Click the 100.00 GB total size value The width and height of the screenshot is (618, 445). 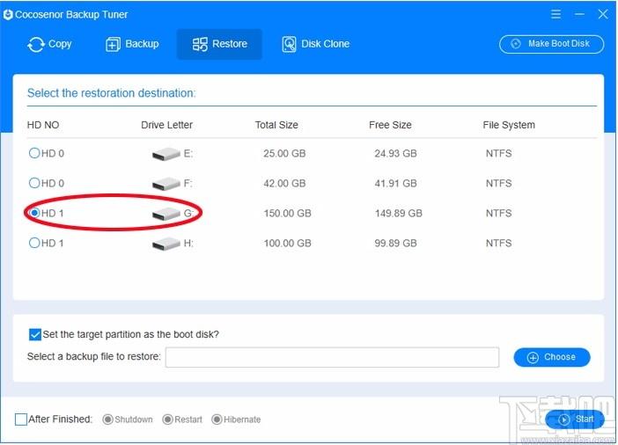click(x=287, y=244)
